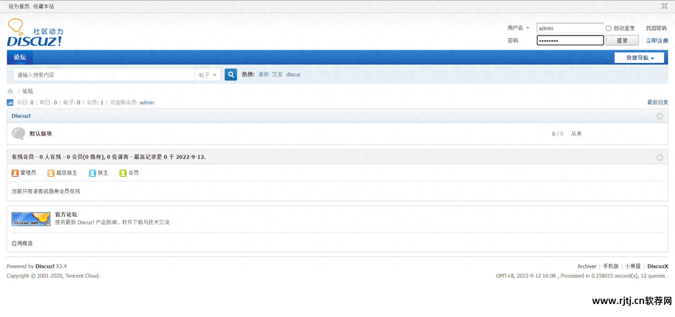The width and height of the screenshot is (675, 317).
Task: Click hot search term 交友
Action: [x=277, y=74]
